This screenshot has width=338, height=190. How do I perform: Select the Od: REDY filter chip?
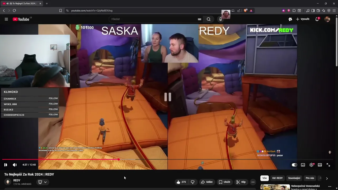(278, 178)
